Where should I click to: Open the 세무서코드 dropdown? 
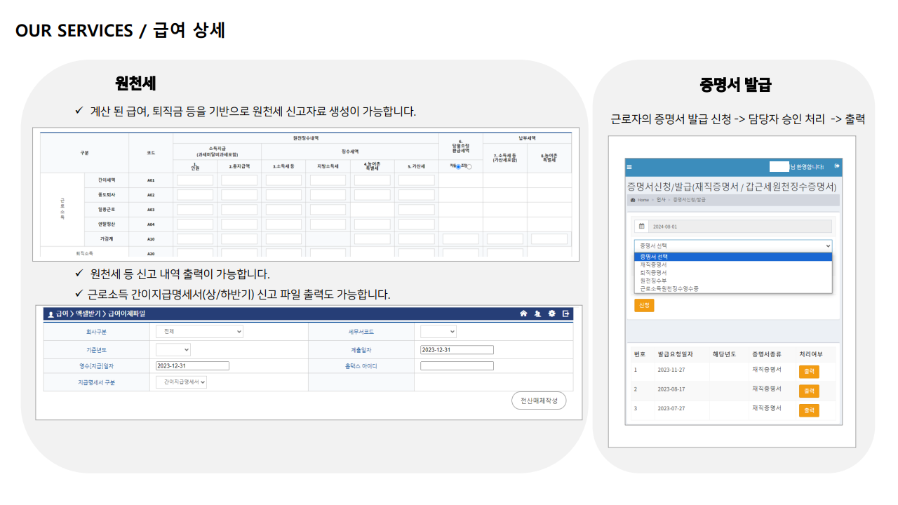438,331
